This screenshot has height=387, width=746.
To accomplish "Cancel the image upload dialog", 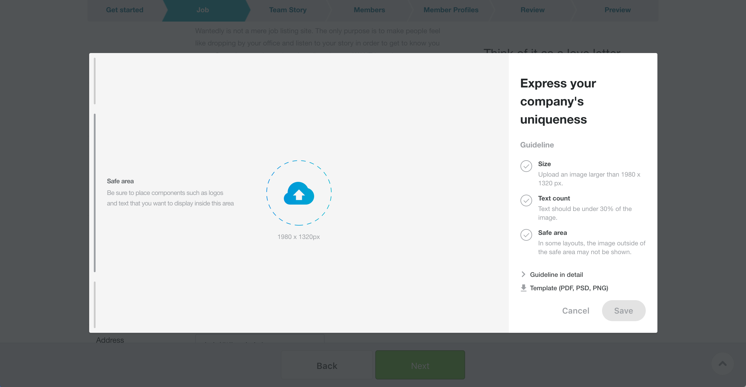I will click(x=575, y=311).
